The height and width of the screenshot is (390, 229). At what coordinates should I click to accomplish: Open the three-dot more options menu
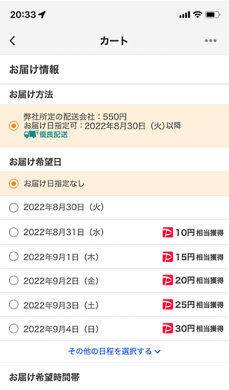tap(211, 41)
